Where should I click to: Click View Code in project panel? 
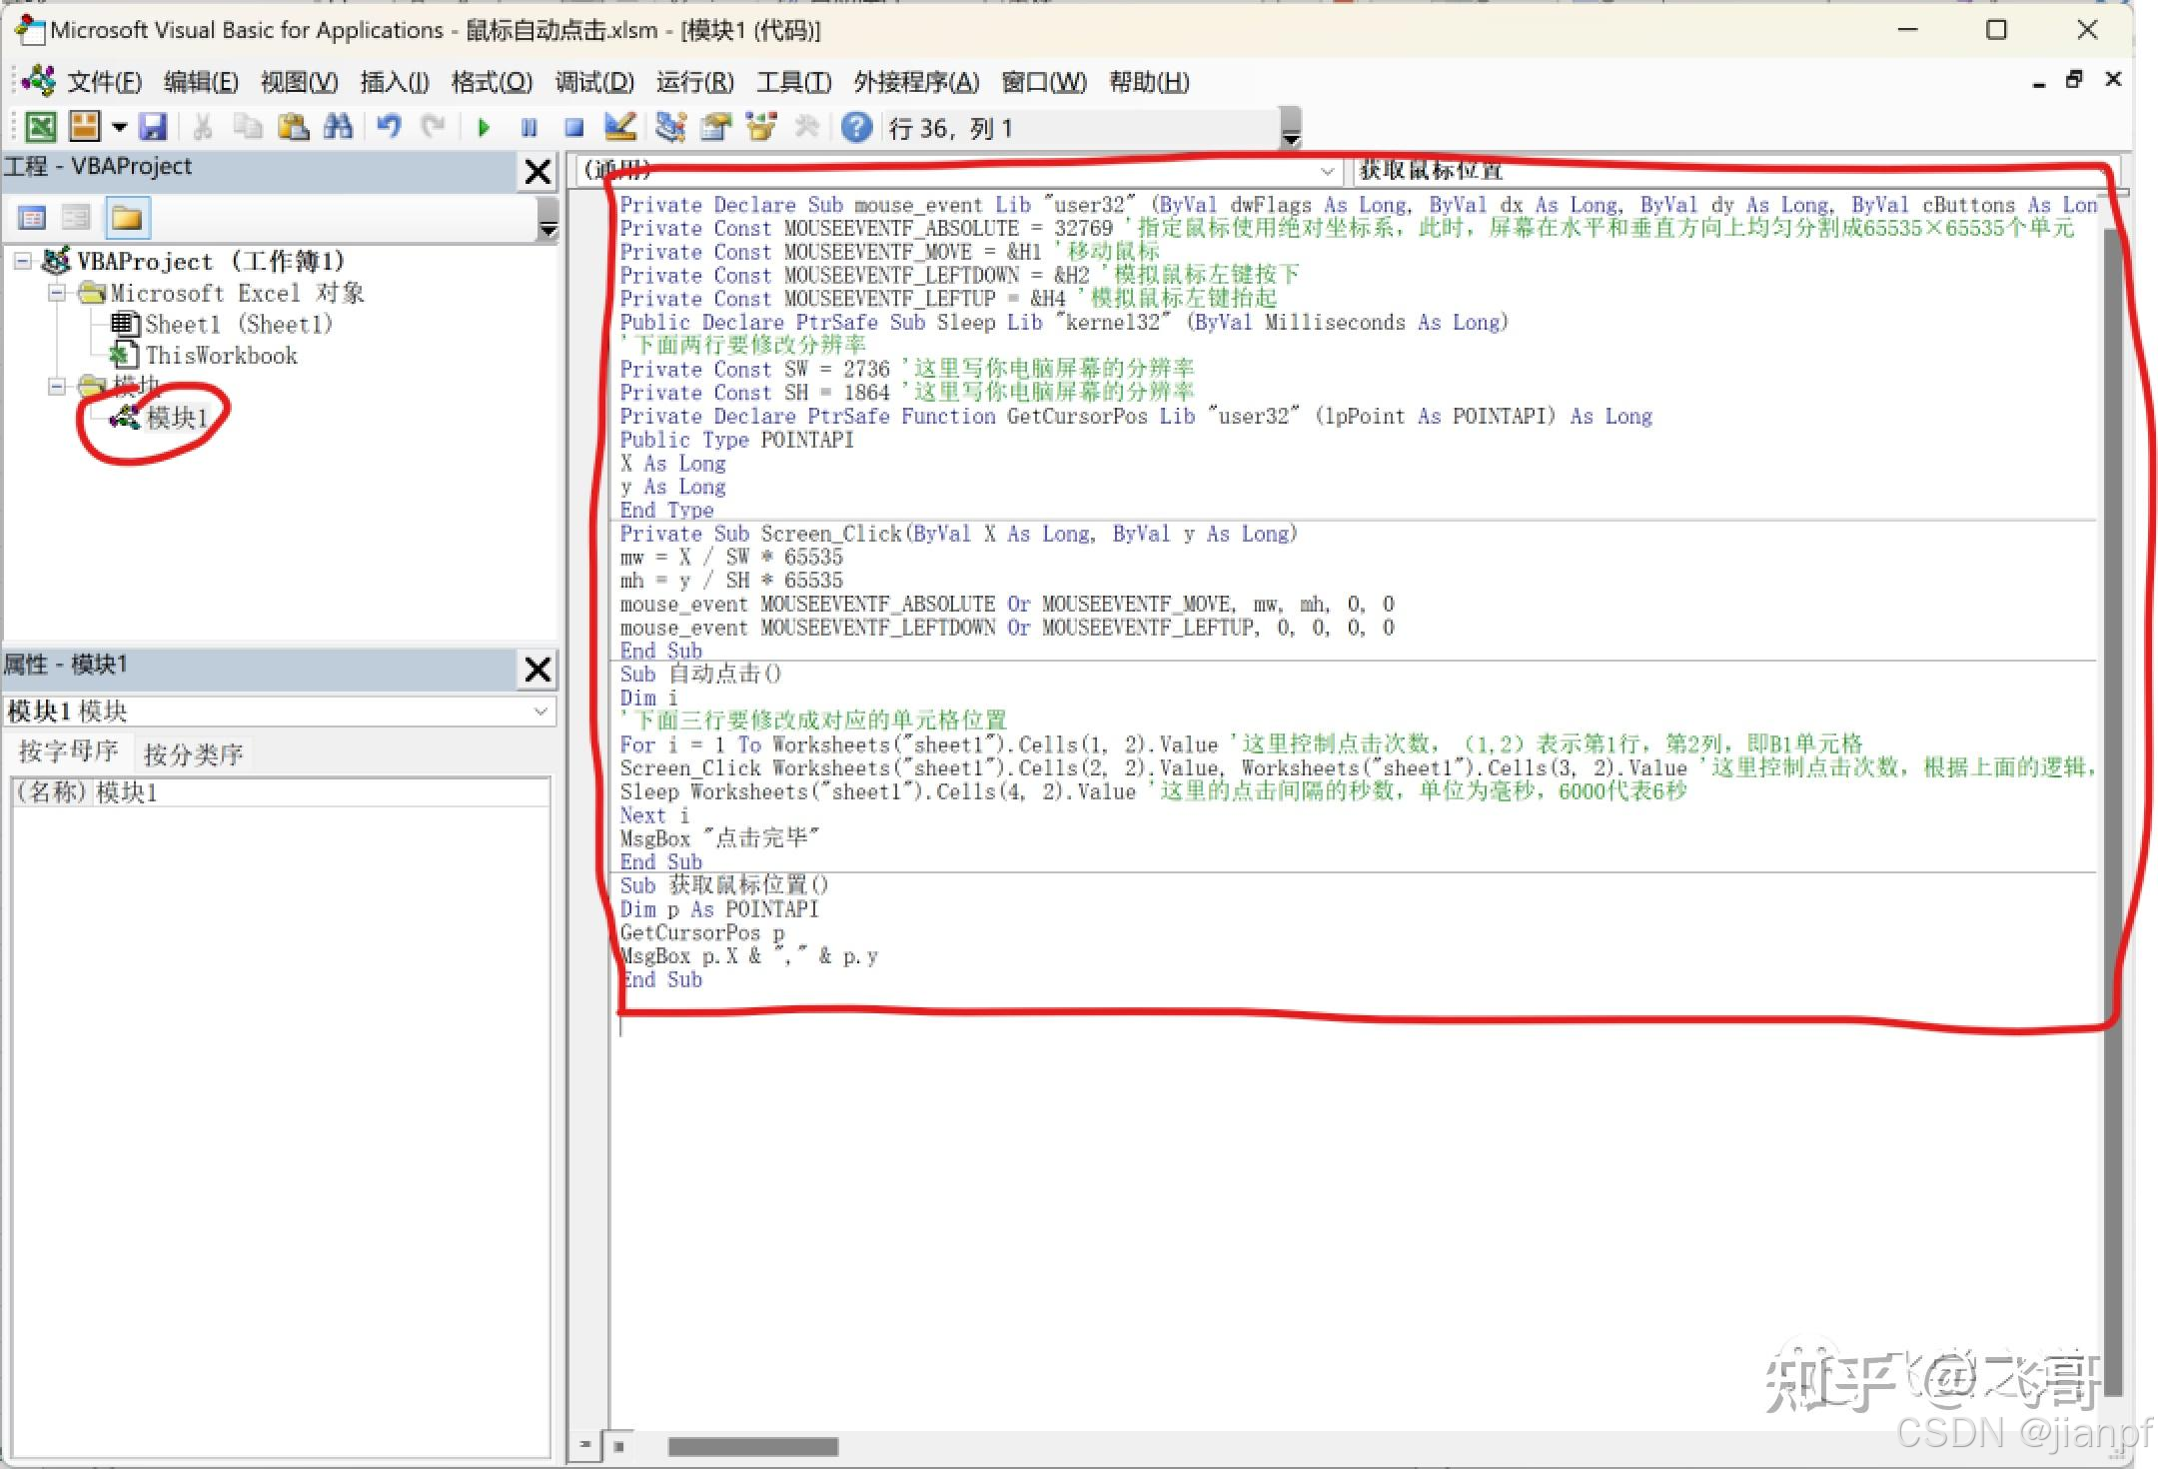[x=32, y=218]
